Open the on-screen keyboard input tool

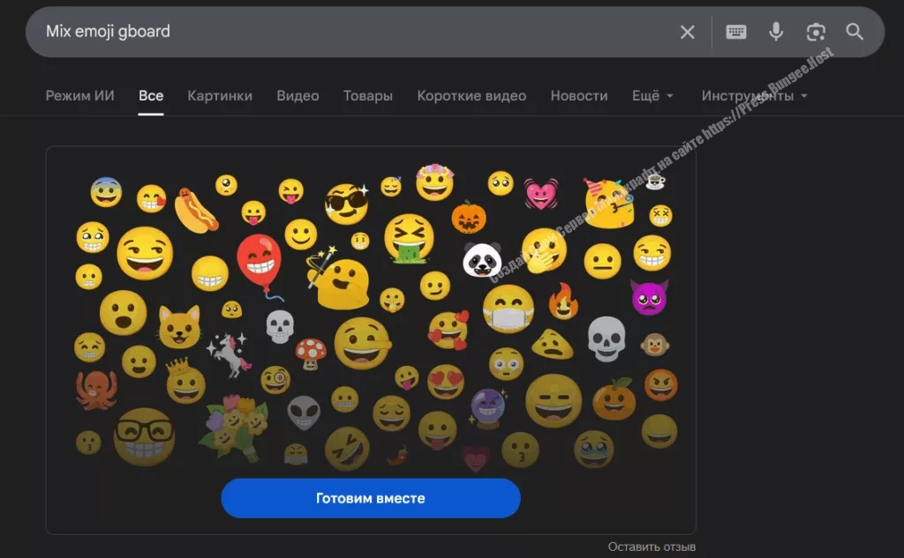pyautogui.click(x=735, y=33)
